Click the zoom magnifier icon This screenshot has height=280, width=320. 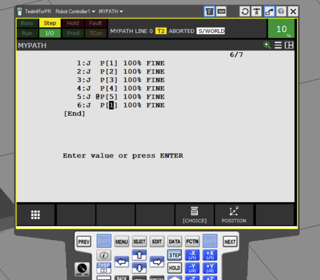point(267,45)
